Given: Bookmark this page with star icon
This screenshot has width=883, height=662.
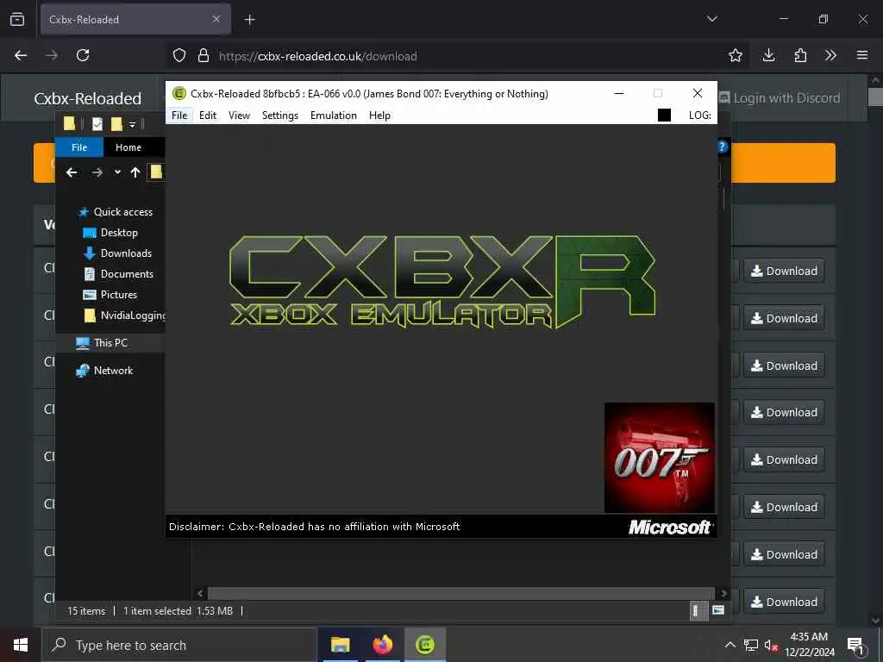Looking at the screenshot, I should (x=735, y=55).
